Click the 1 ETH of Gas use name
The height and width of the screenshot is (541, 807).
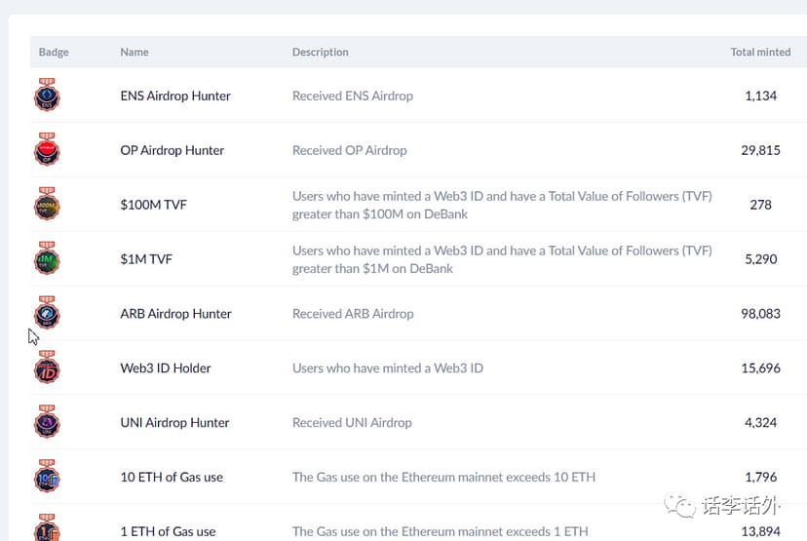click(x=169, y=531)
